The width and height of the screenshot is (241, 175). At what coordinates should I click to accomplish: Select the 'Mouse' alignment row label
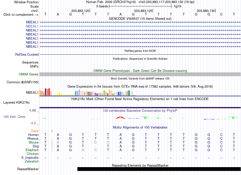pyautogui.click(x=33, y=142)
